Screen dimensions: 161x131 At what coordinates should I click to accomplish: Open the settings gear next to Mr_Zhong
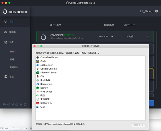[x=156, y=11]
